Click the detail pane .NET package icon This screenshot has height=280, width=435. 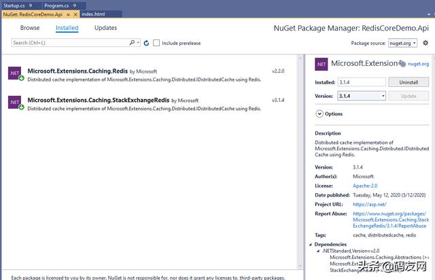tap(321, 64)
